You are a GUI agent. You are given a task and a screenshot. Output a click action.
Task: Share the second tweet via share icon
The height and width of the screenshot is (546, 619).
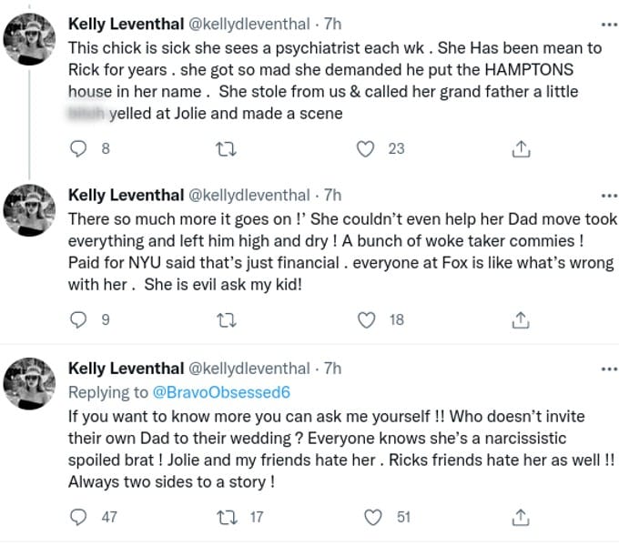[x=521, y=319]
